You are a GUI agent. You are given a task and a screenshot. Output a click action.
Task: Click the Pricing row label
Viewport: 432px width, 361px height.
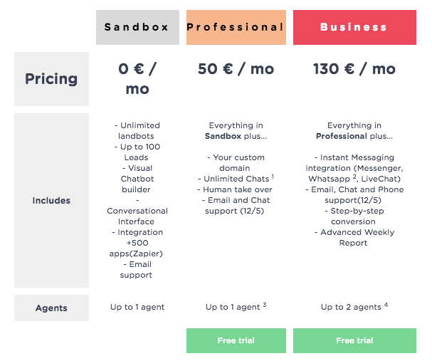point(51,79)
